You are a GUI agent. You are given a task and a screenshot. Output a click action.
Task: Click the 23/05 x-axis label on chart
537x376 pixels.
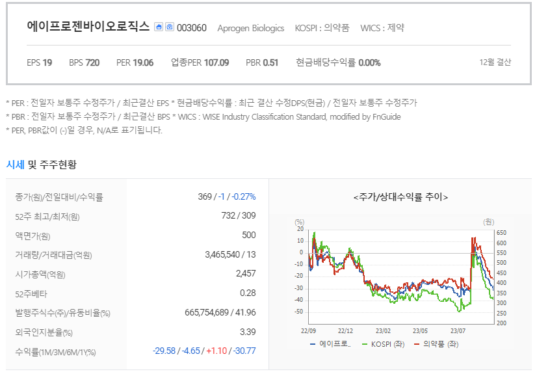(420, 331)
